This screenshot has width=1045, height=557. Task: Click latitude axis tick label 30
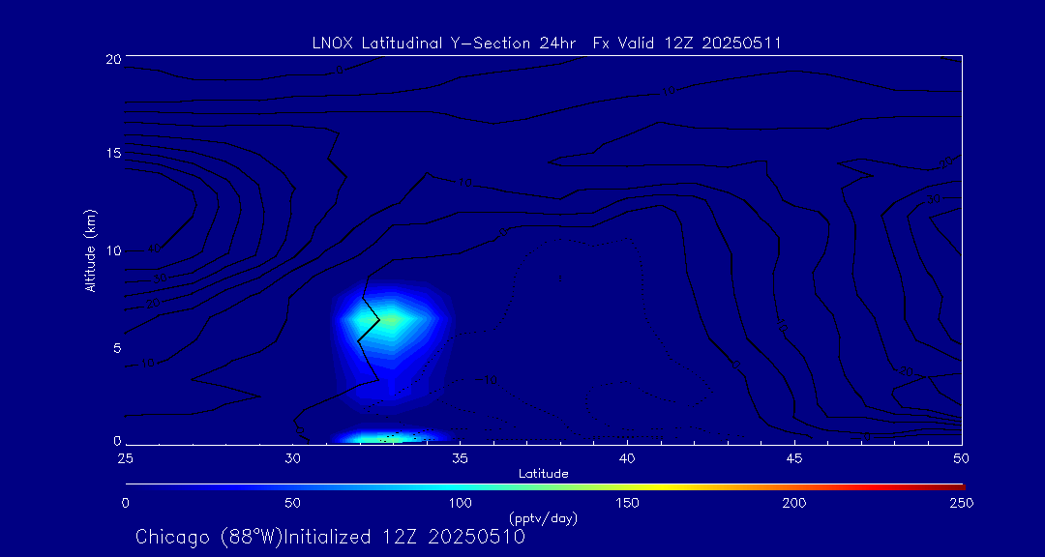pos(292,458)
